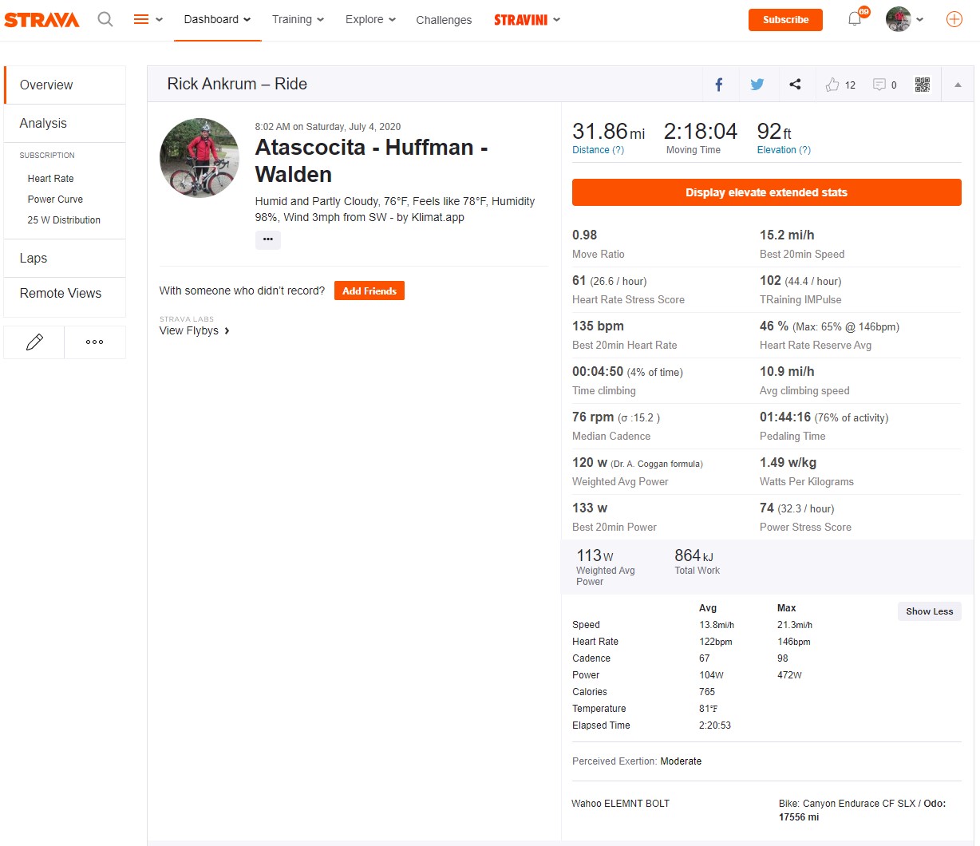The image size is (980, 846).
Task: Click the orange plus upload icon
Action: pyautogui.click(x=954, y=19)
